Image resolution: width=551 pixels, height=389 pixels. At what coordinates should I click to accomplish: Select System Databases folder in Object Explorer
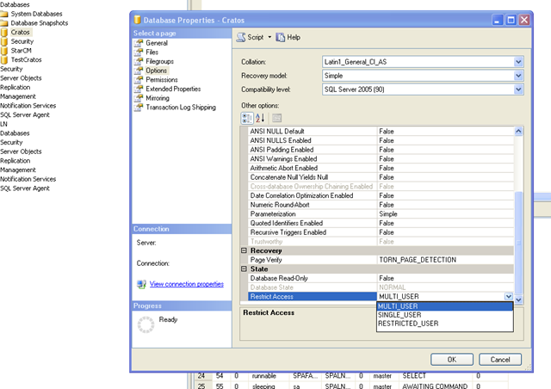pyautogui.click(x=36, y=14)
